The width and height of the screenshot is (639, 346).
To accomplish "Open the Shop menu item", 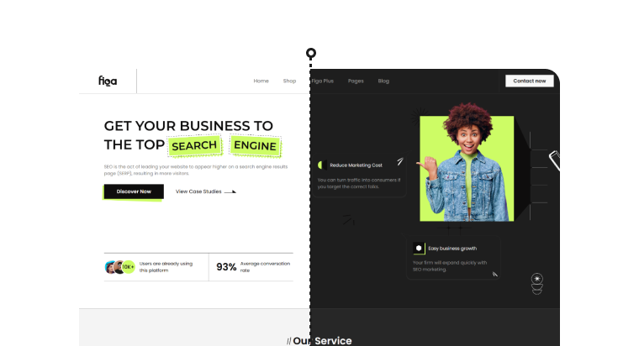I will [289, 81].
